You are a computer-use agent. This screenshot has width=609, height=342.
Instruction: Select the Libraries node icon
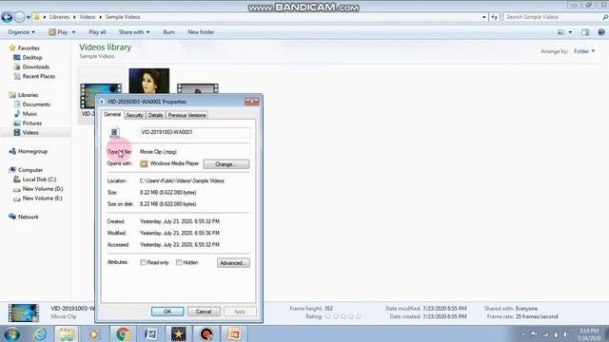12,95
